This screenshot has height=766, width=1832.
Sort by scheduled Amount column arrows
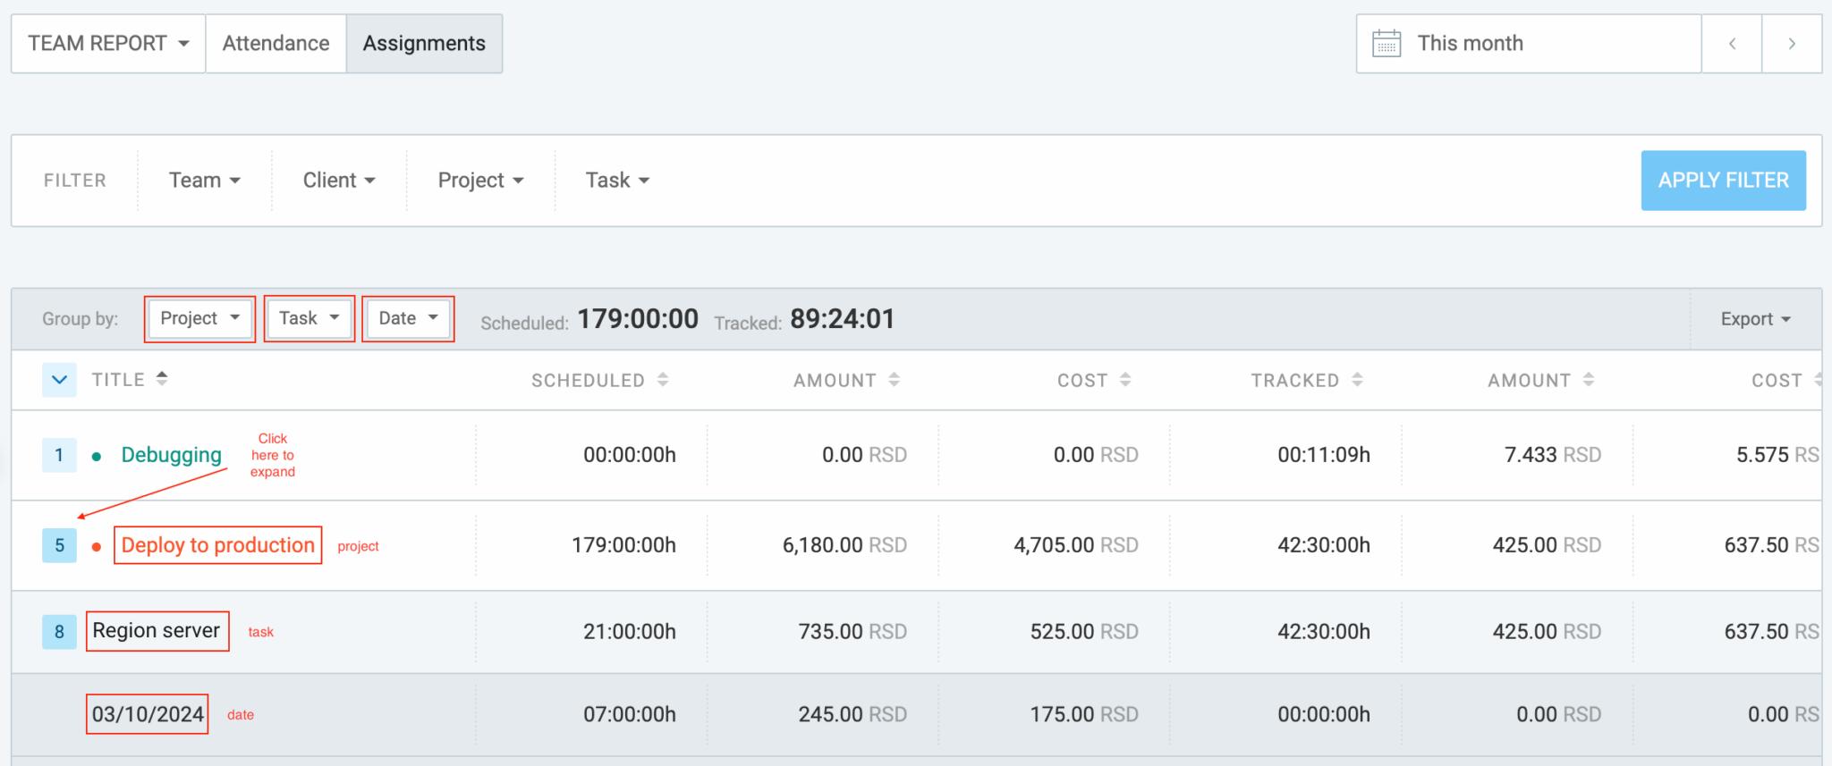894,380
